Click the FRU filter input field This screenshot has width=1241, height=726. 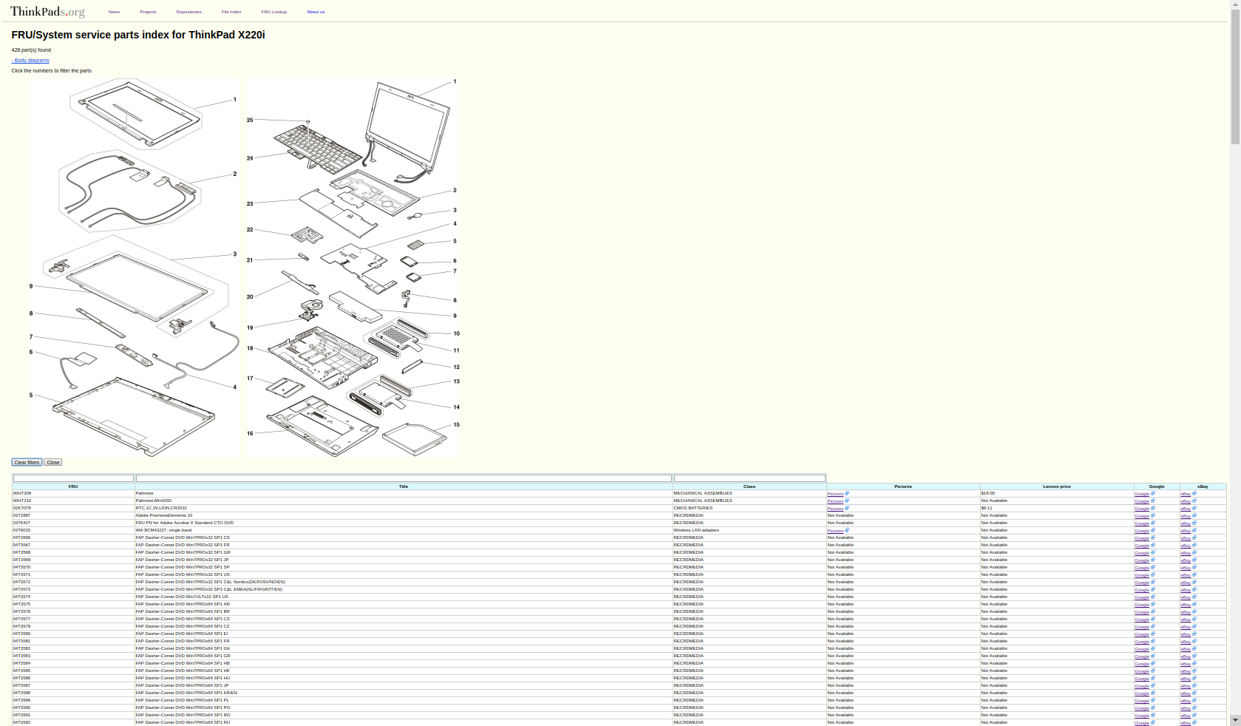click(73, 478)
